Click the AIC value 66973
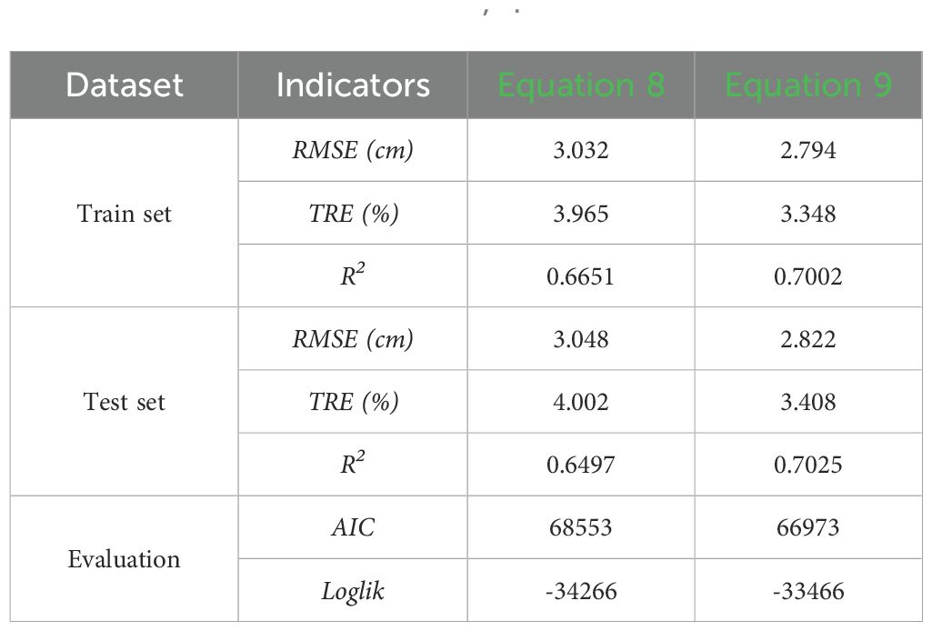 (807, 527)
